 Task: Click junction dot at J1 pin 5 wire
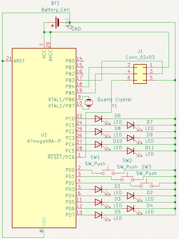point(175,80)
